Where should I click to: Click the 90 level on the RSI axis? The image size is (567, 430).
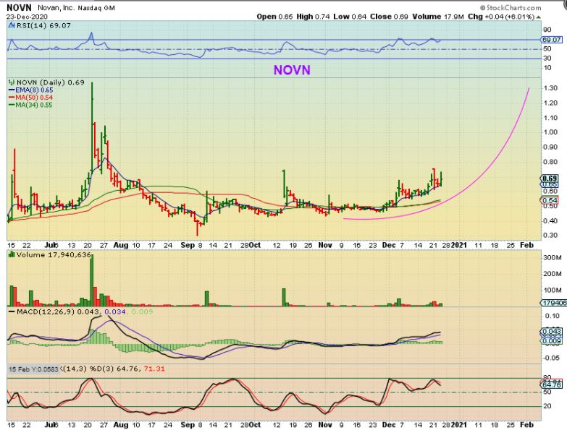point(547,30)
